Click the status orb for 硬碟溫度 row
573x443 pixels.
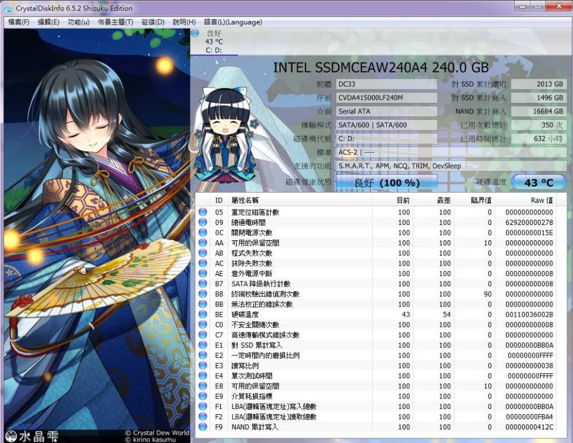[203, 314]
